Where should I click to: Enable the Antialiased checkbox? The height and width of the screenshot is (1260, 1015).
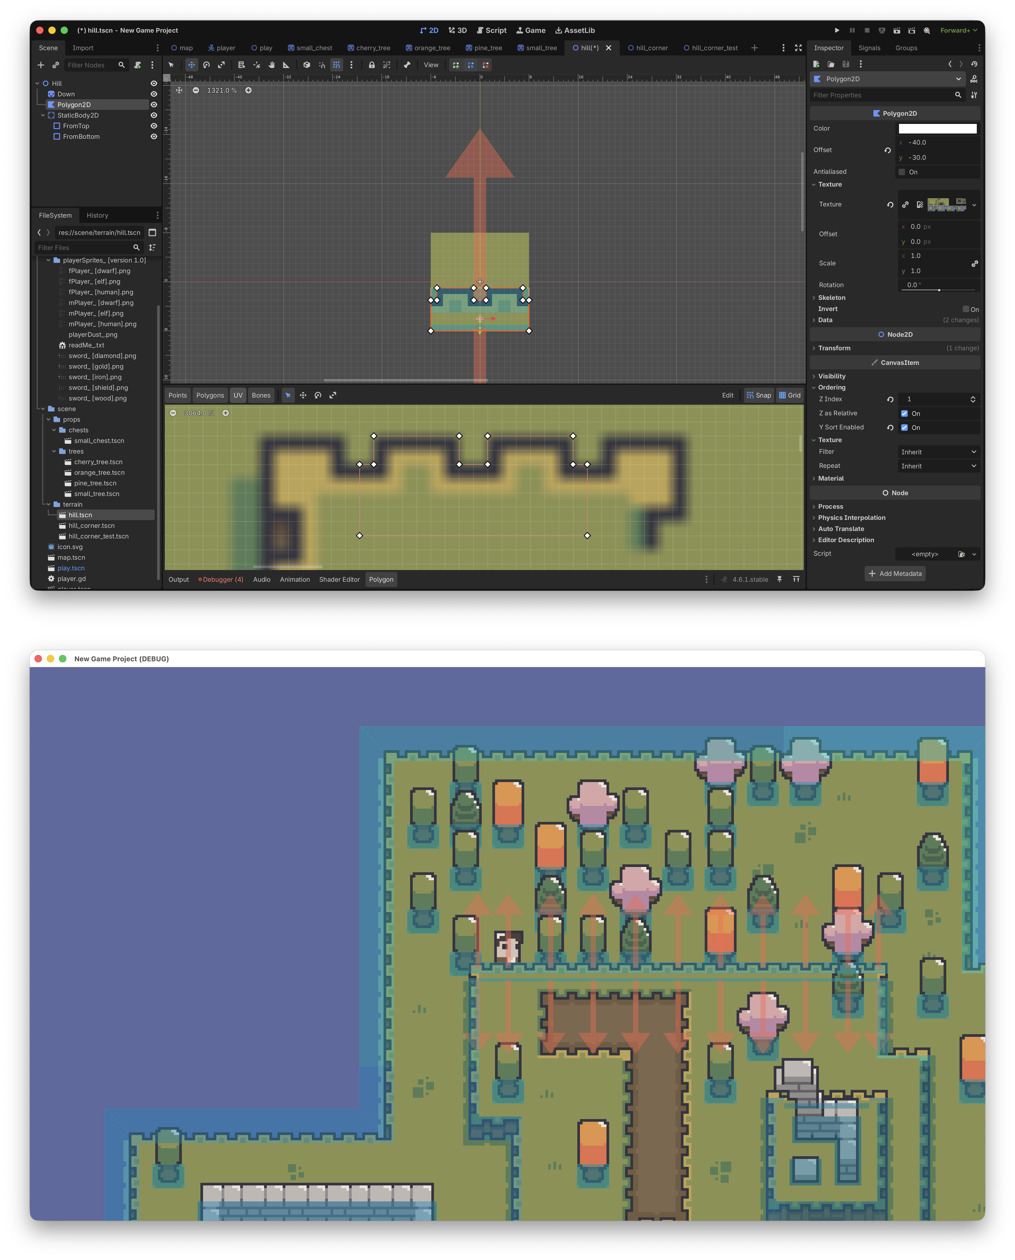902,172
